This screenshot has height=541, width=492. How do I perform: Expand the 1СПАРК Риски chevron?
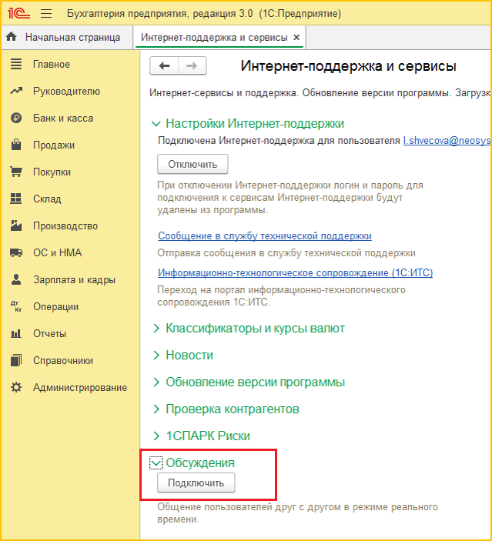coord(156,436)
